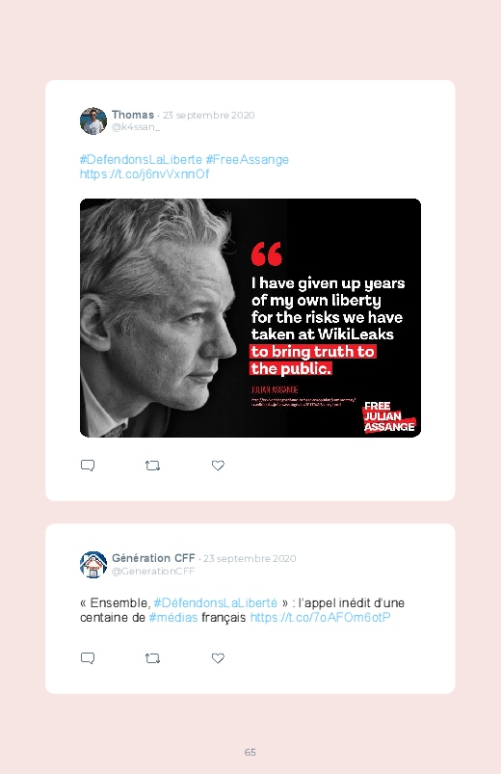The image size is (501, 774).
Task: Click the @GenerationCFF handle
Action: point(153,571)
